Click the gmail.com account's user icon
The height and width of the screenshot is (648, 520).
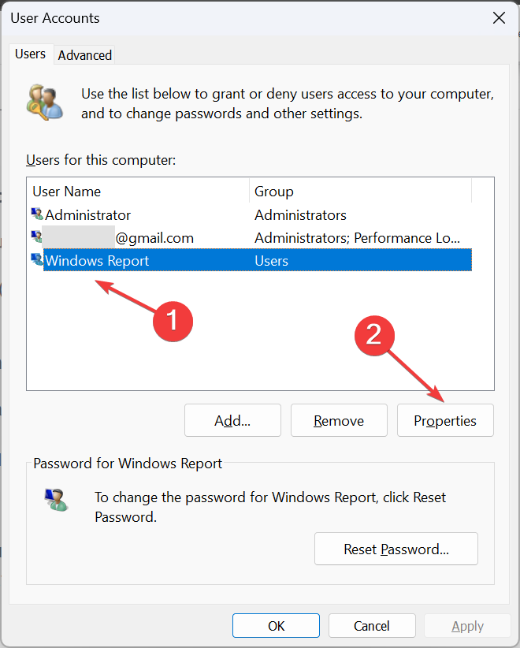coord(35,237)
